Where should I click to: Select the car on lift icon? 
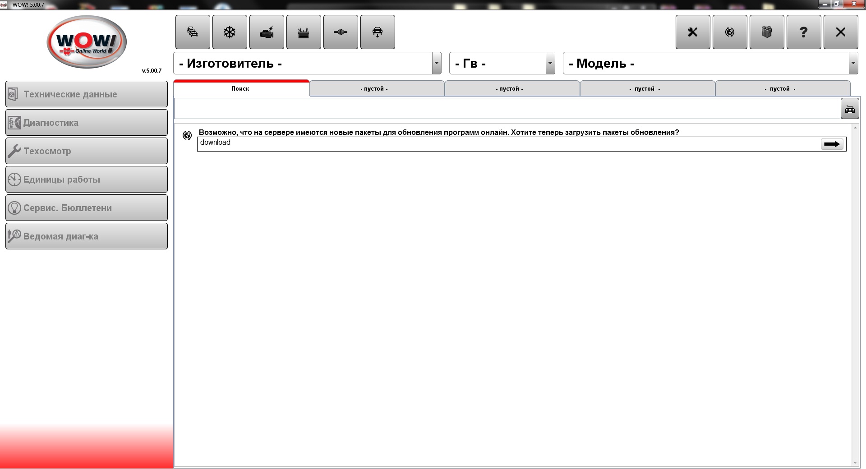click(378, 32)
